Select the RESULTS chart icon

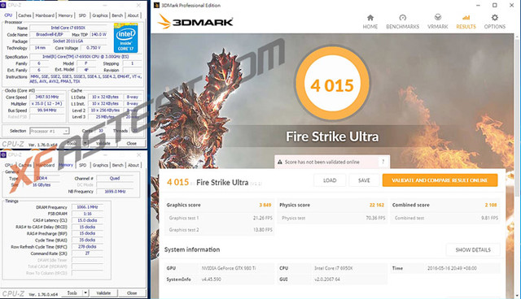[466, 18]
